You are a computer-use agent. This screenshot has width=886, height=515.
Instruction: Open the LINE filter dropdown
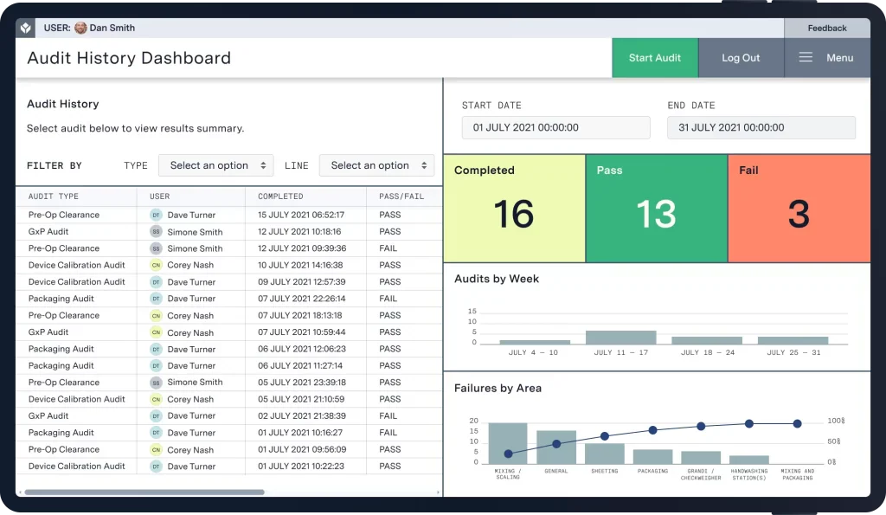click(377, 165)
